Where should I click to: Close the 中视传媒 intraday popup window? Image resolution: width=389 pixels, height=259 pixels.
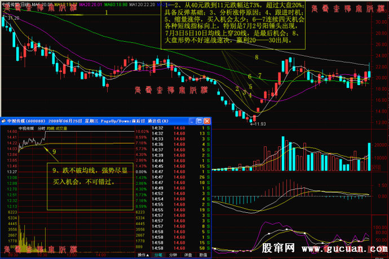206,121
